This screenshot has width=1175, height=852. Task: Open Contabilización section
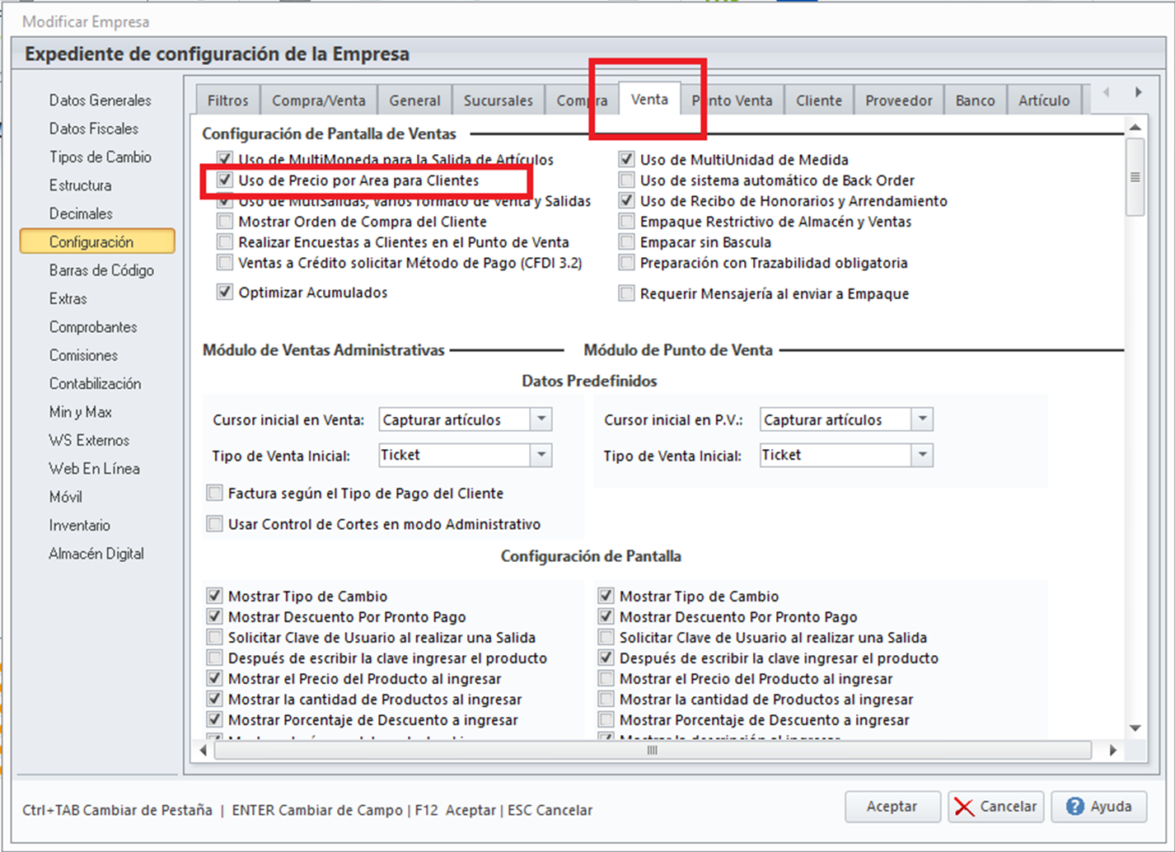click(x=95, y=384)
